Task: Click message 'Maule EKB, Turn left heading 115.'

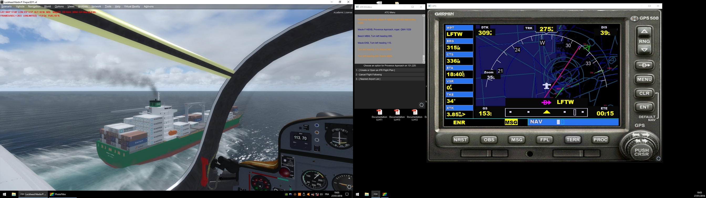Action: [x=374, y=43]
